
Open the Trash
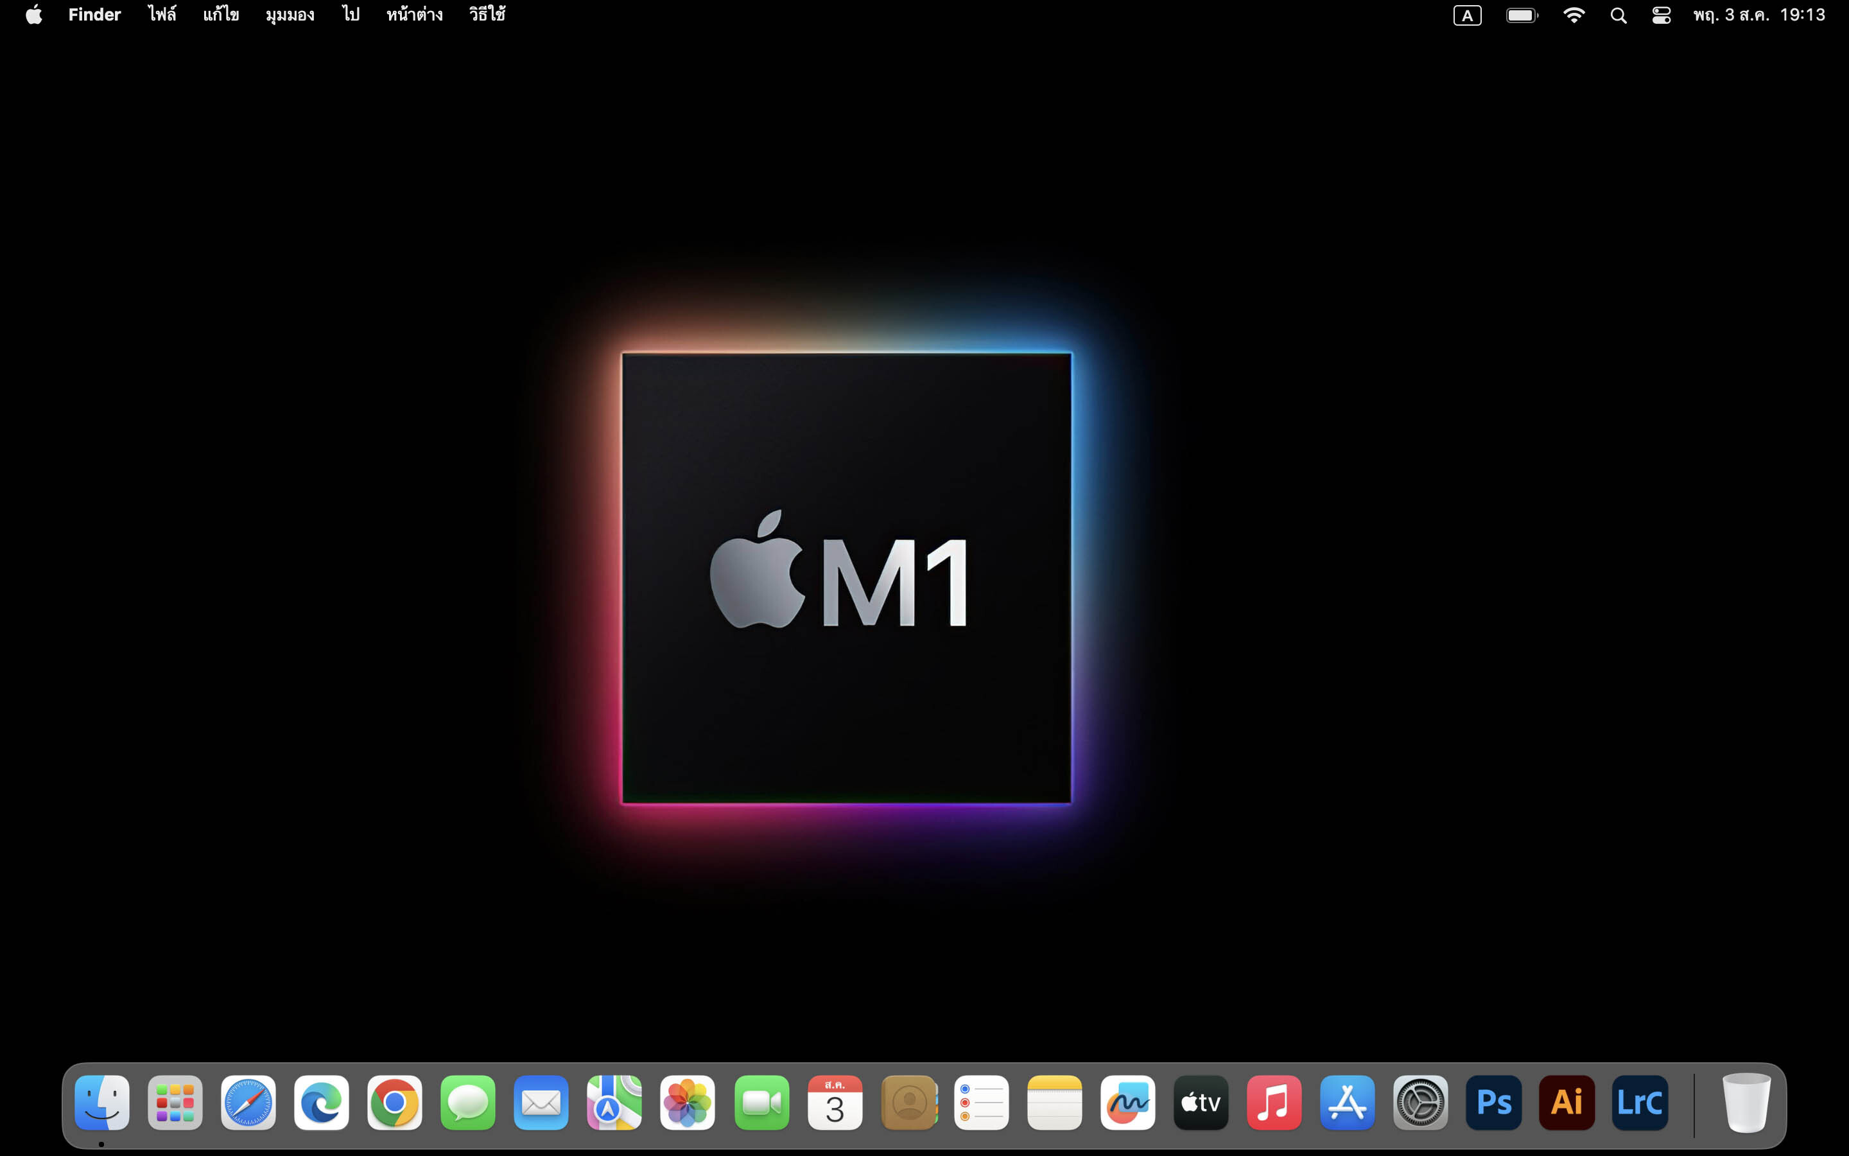pyautogui.click(x=1747, y=1103)
